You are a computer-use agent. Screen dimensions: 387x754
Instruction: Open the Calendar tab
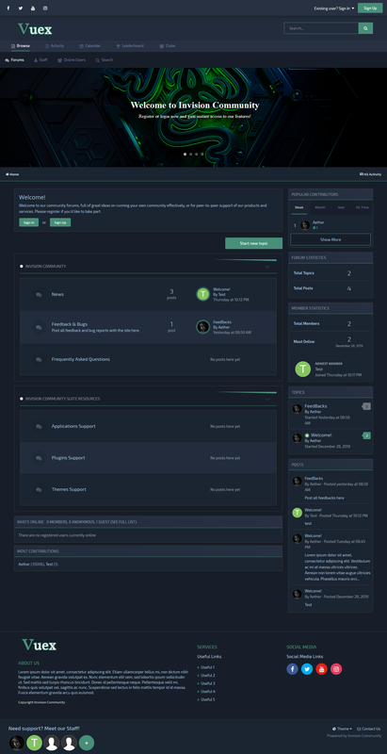point(89,46)
